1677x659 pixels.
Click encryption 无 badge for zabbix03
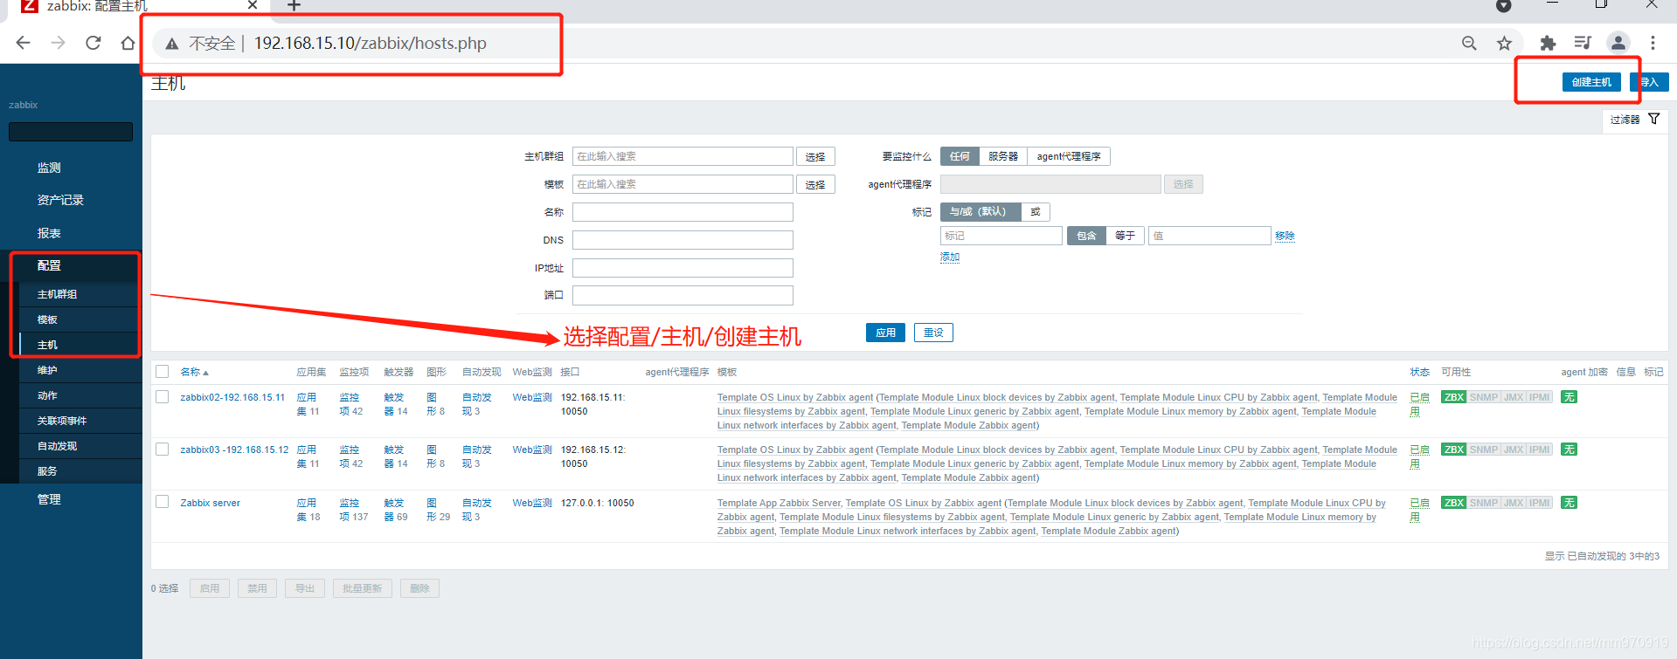1570,450
